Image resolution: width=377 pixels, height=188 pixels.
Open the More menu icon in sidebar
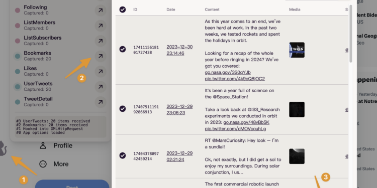tap(43, 164)
